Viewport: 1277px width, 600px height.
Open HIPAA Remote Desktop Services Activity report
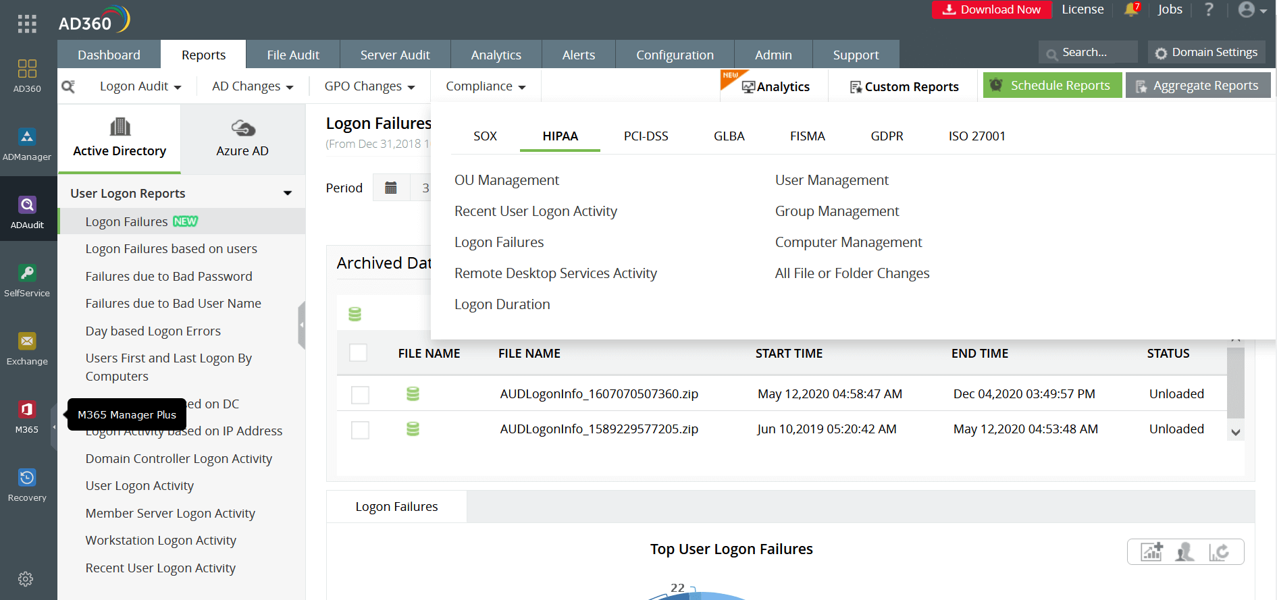[x=555, y=273]
